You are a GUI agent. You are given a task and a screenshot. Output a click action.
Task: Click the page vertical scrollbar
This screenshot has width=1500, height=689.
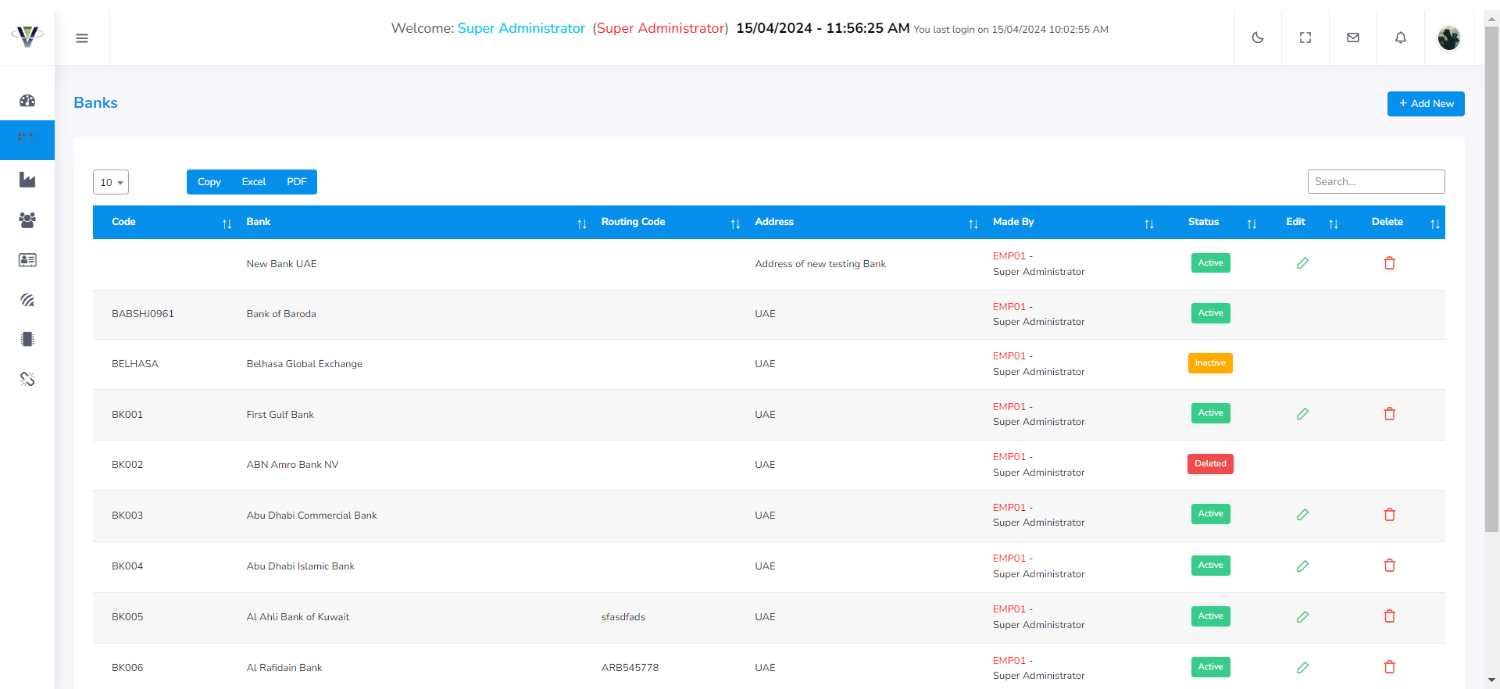pyautogui.click(x=1491, y=280)
